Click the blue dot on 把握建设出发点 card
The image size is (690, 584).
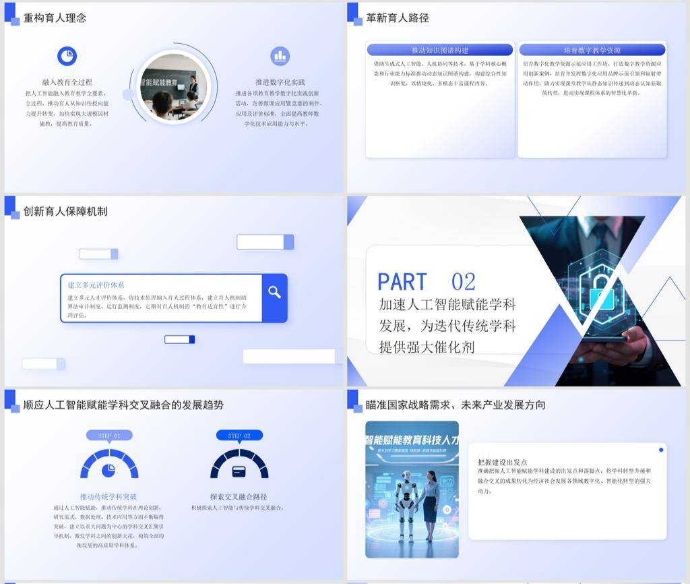point(661,450)
